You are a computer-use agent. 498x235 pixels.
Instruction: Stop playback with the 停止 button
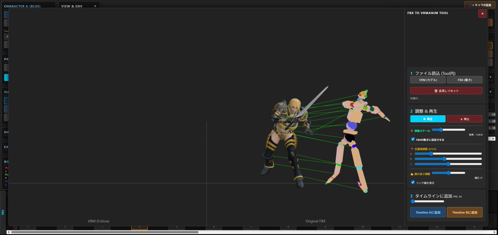(x=465, y=119)
